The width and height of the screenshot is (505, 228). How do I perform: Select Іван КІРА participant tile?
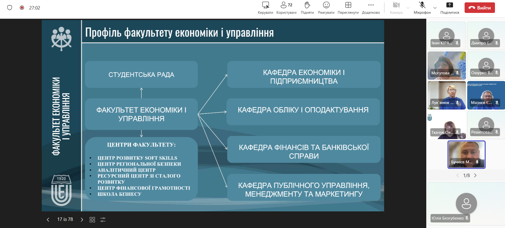click(x=447, y=36)
